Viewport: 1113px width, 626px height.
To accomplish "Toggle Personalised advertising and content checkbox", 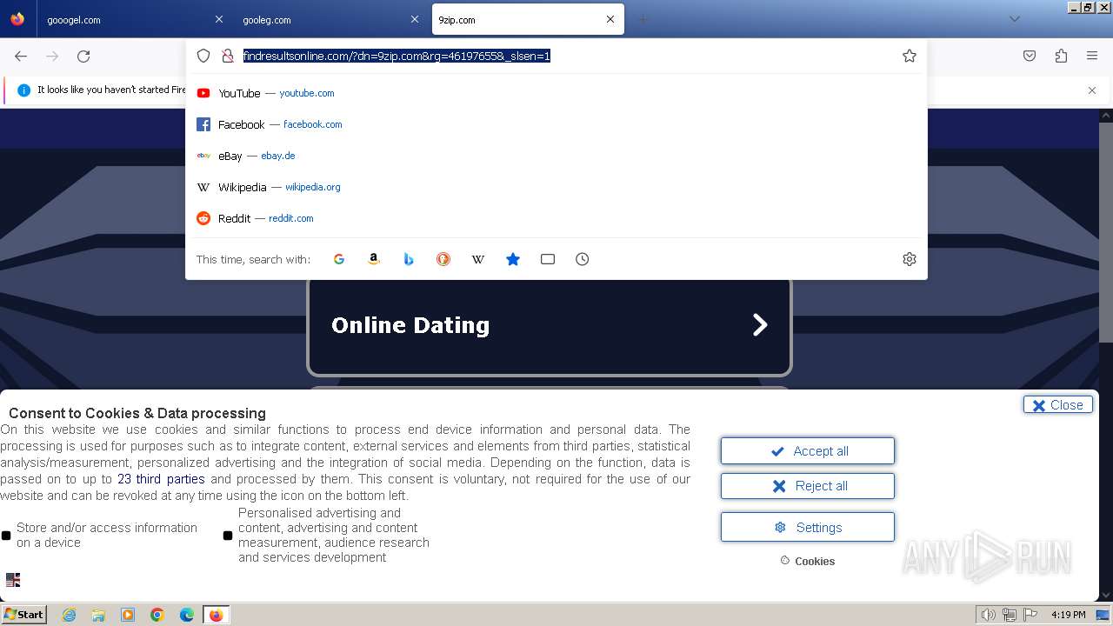I will point(228,536).
